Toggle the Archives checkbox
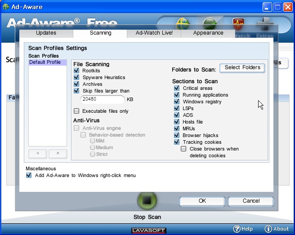 pyautogui.click(x=76, y=84)
